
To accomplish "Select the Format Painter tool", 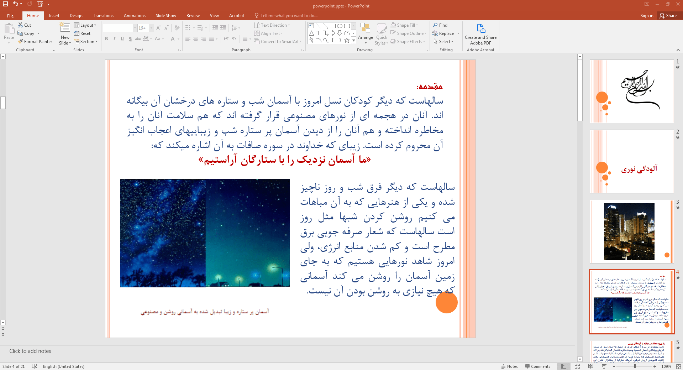I will [35, 41].
